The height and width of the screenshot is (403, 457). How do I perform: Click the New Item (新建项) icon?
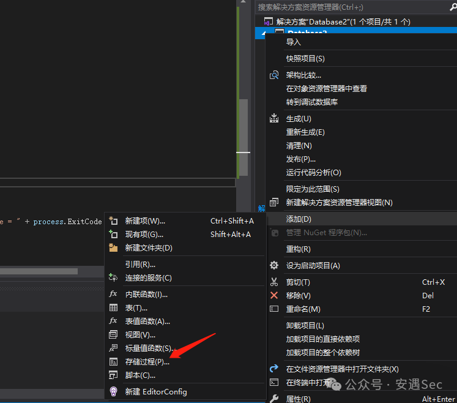(x=113, y=220)
